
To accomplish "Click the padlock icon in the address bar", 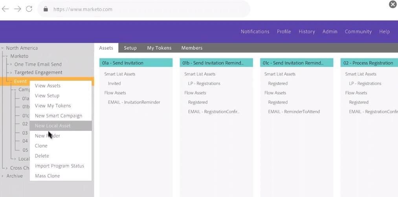I will pos(46,9).
